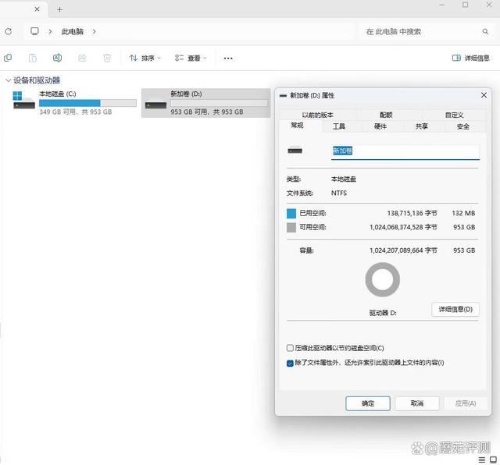The height and width of the screenshot is (465, 500).
Task: Open the 排序 sort dropdown
Action: (145, 58)
